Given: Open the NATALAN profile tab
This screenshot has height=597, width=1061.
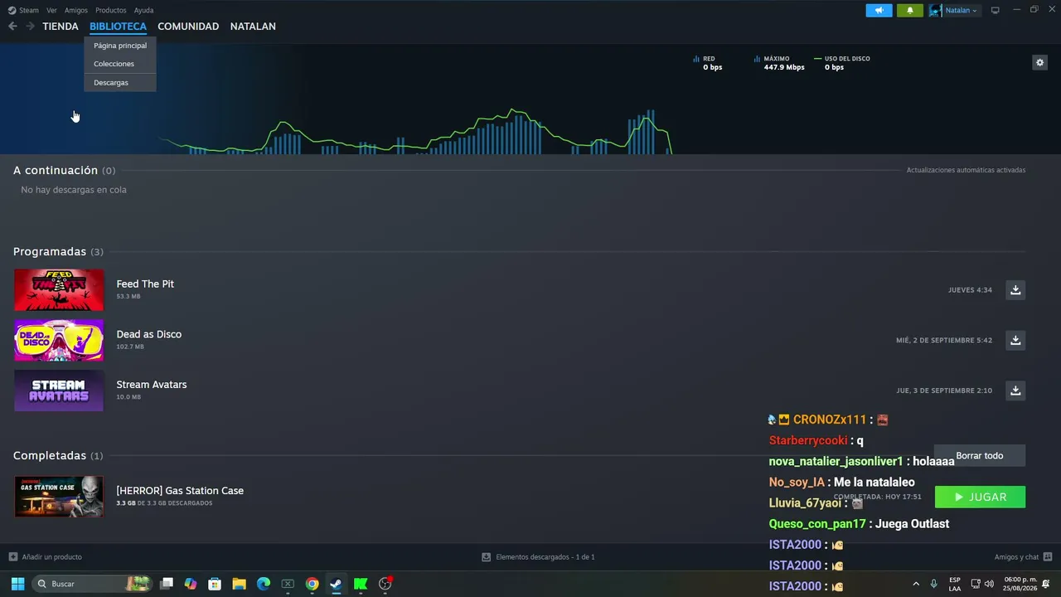Looking at the screenshot, I should (253, 27).
